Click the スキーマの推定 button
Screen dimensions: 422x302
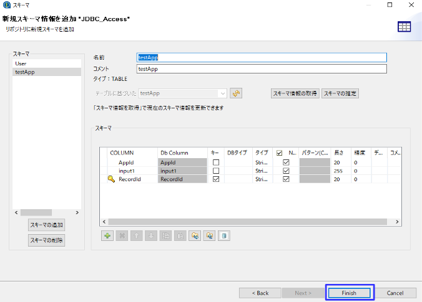coord(340,93)
